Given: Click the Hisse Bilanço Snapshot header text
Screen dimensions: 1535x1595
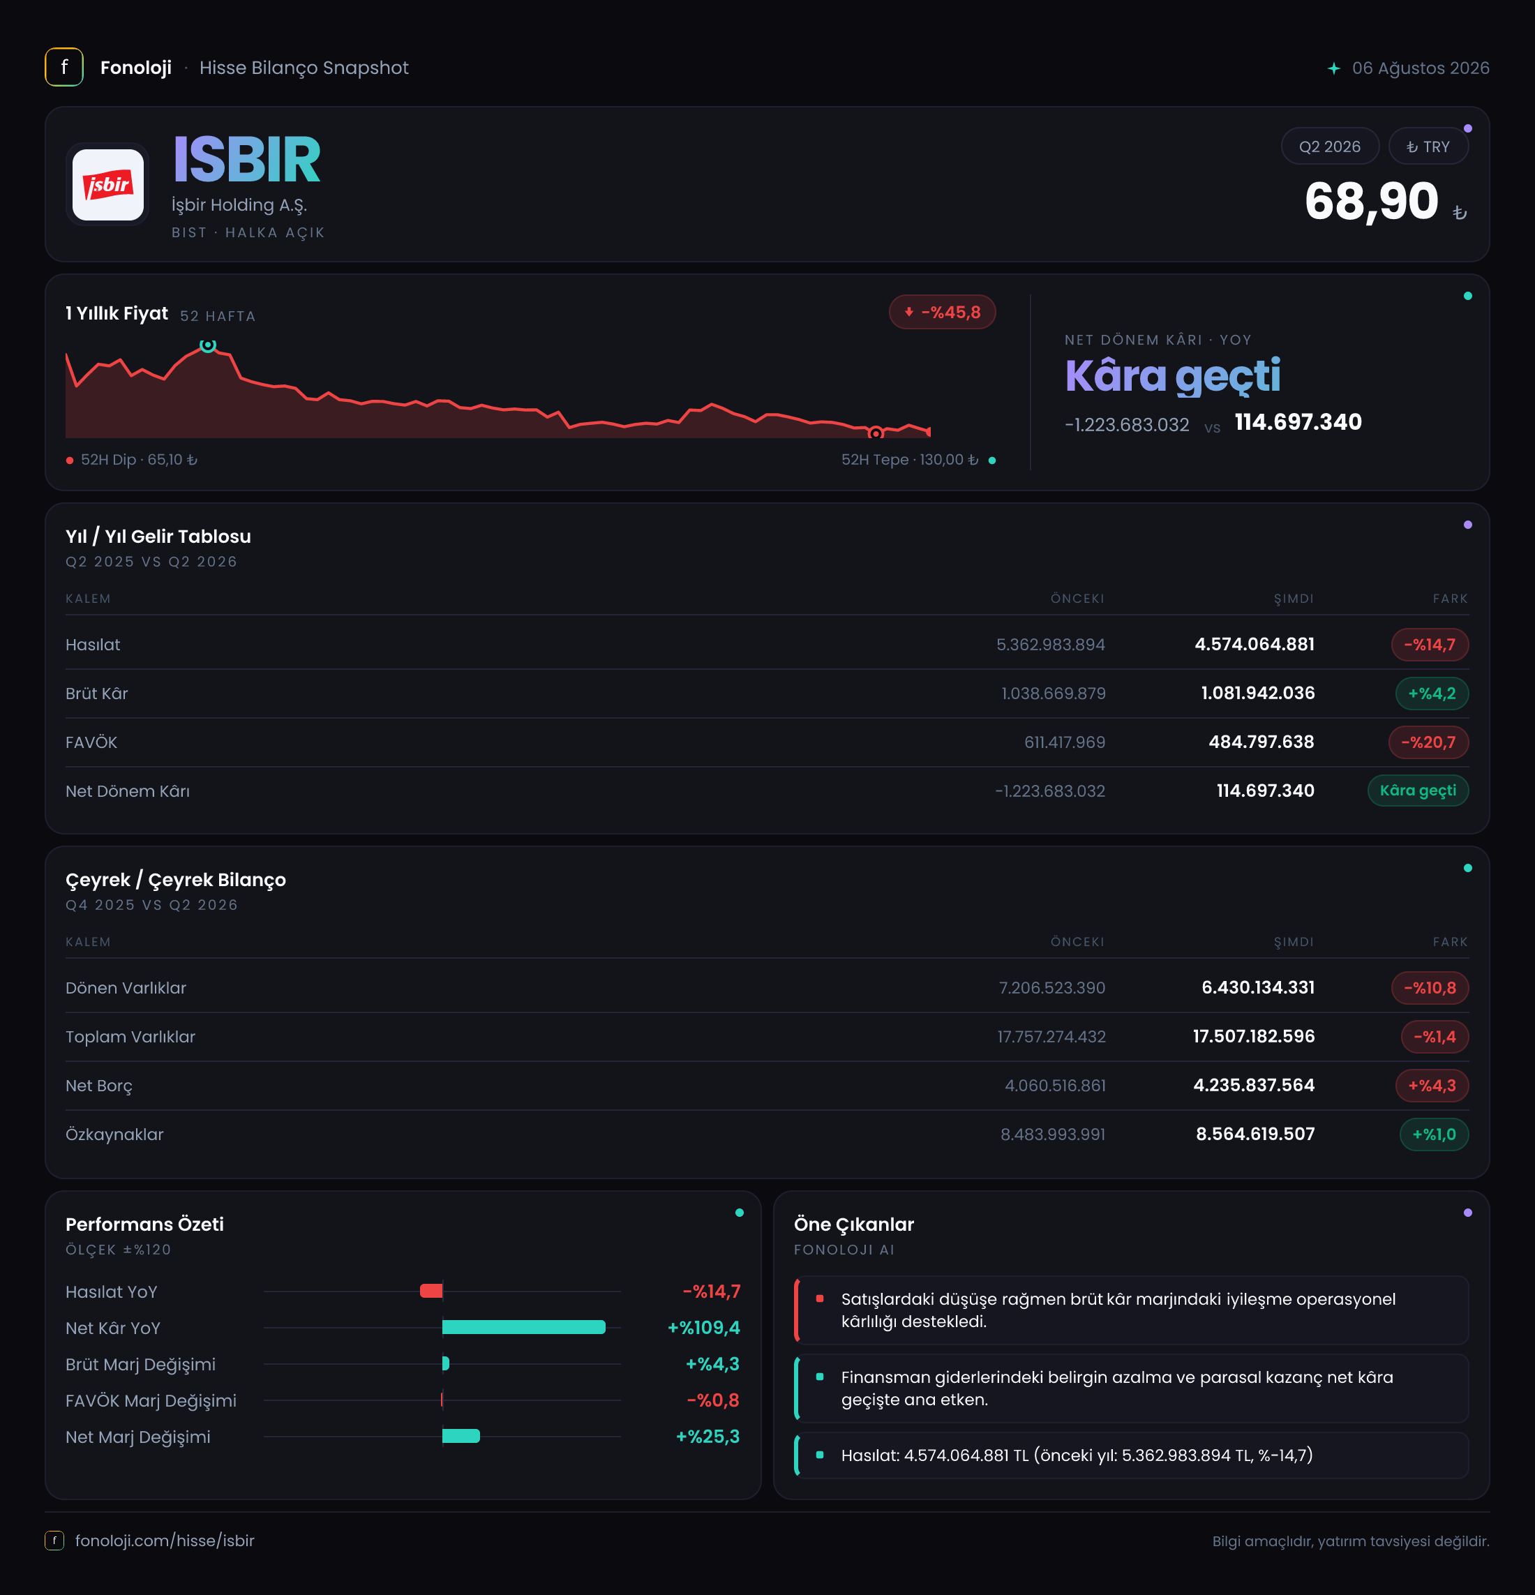Looking at the screenshot, I should [304, 68].
